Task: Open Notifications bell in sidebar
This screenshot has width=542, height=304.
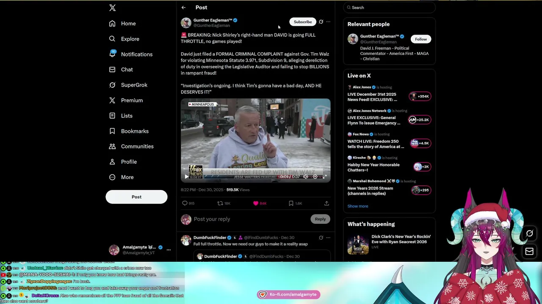Action: pos(112,54)
